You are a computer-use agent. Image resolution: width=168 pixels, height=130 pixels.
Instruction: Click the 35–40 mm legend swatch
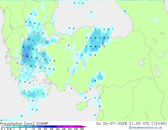[66, 127]
